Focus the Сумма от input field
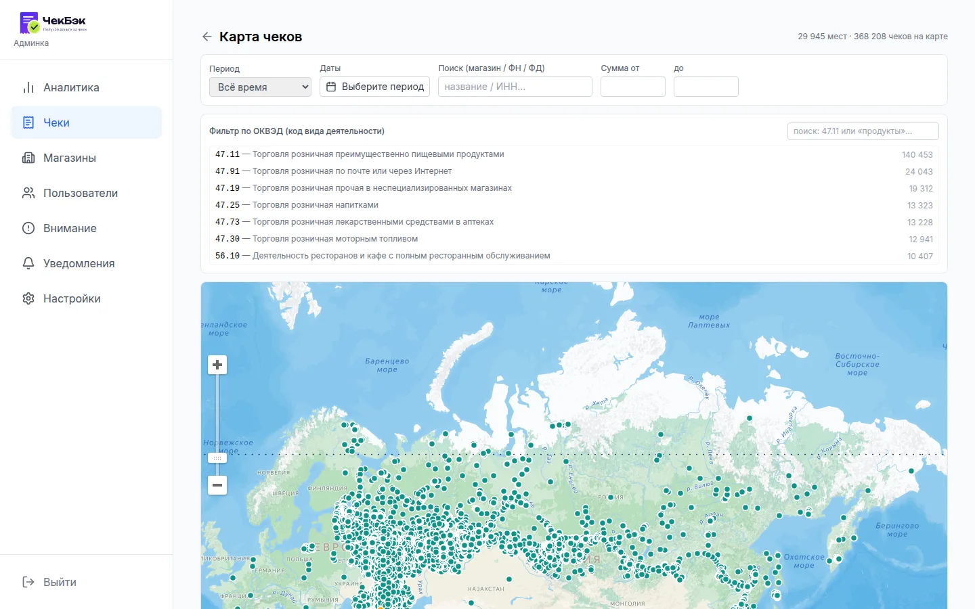Screen dimensions: 975x609 [x=633, y=87]
